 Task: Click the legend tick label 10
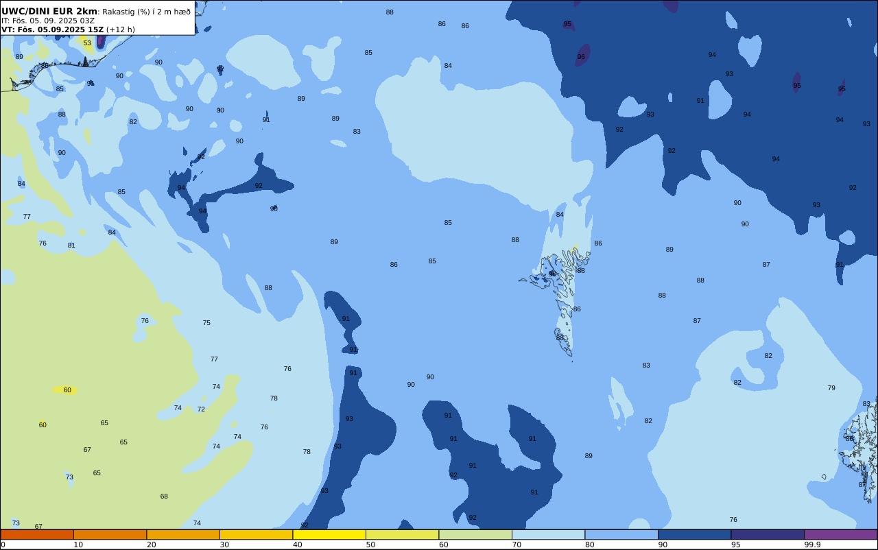coord(78,545)
